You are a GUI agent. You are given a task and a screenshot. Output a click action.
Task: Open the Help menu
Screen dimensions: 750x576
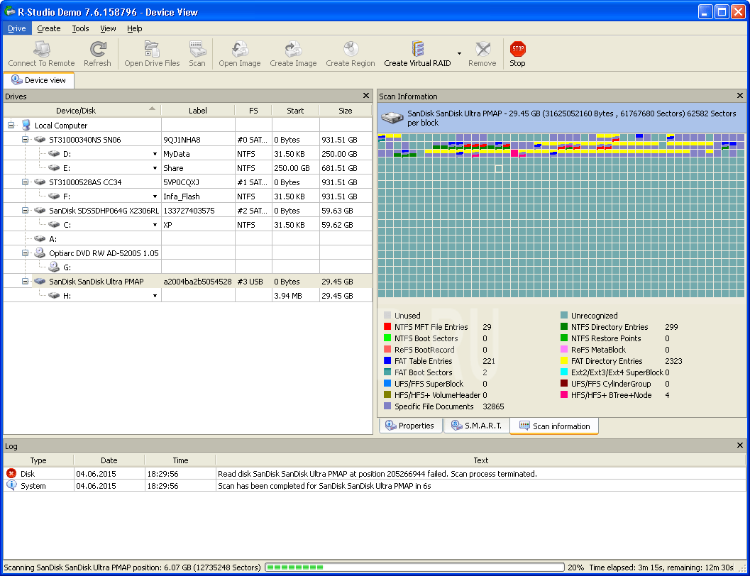[x=134, y=28]
